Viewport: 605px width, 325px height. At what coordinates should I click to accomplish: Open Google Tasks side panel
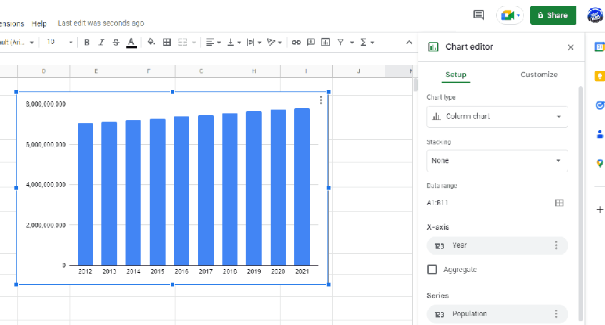[x=599, y=105]
